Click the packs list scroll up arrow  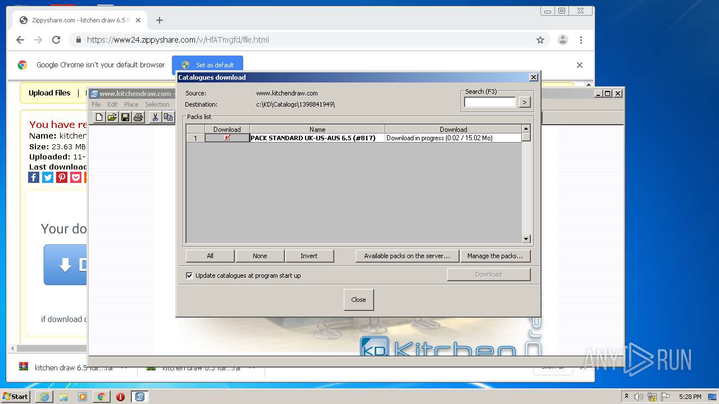(x=526, y=128)
